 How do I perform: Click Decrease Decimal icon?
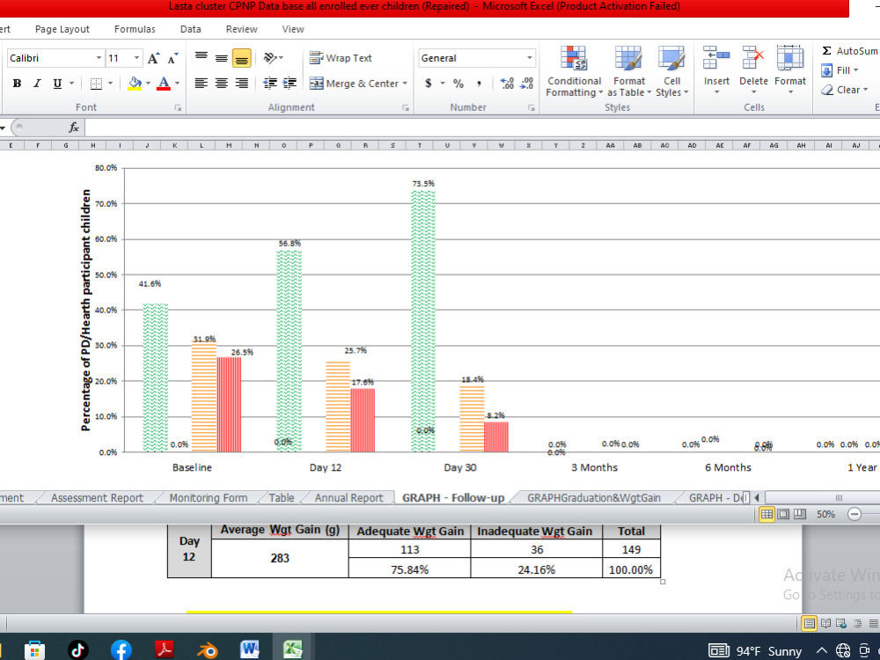[527, 84]
